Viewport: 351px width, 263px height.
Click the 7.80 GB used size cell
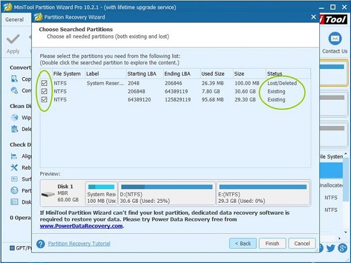tap(211, 92)
